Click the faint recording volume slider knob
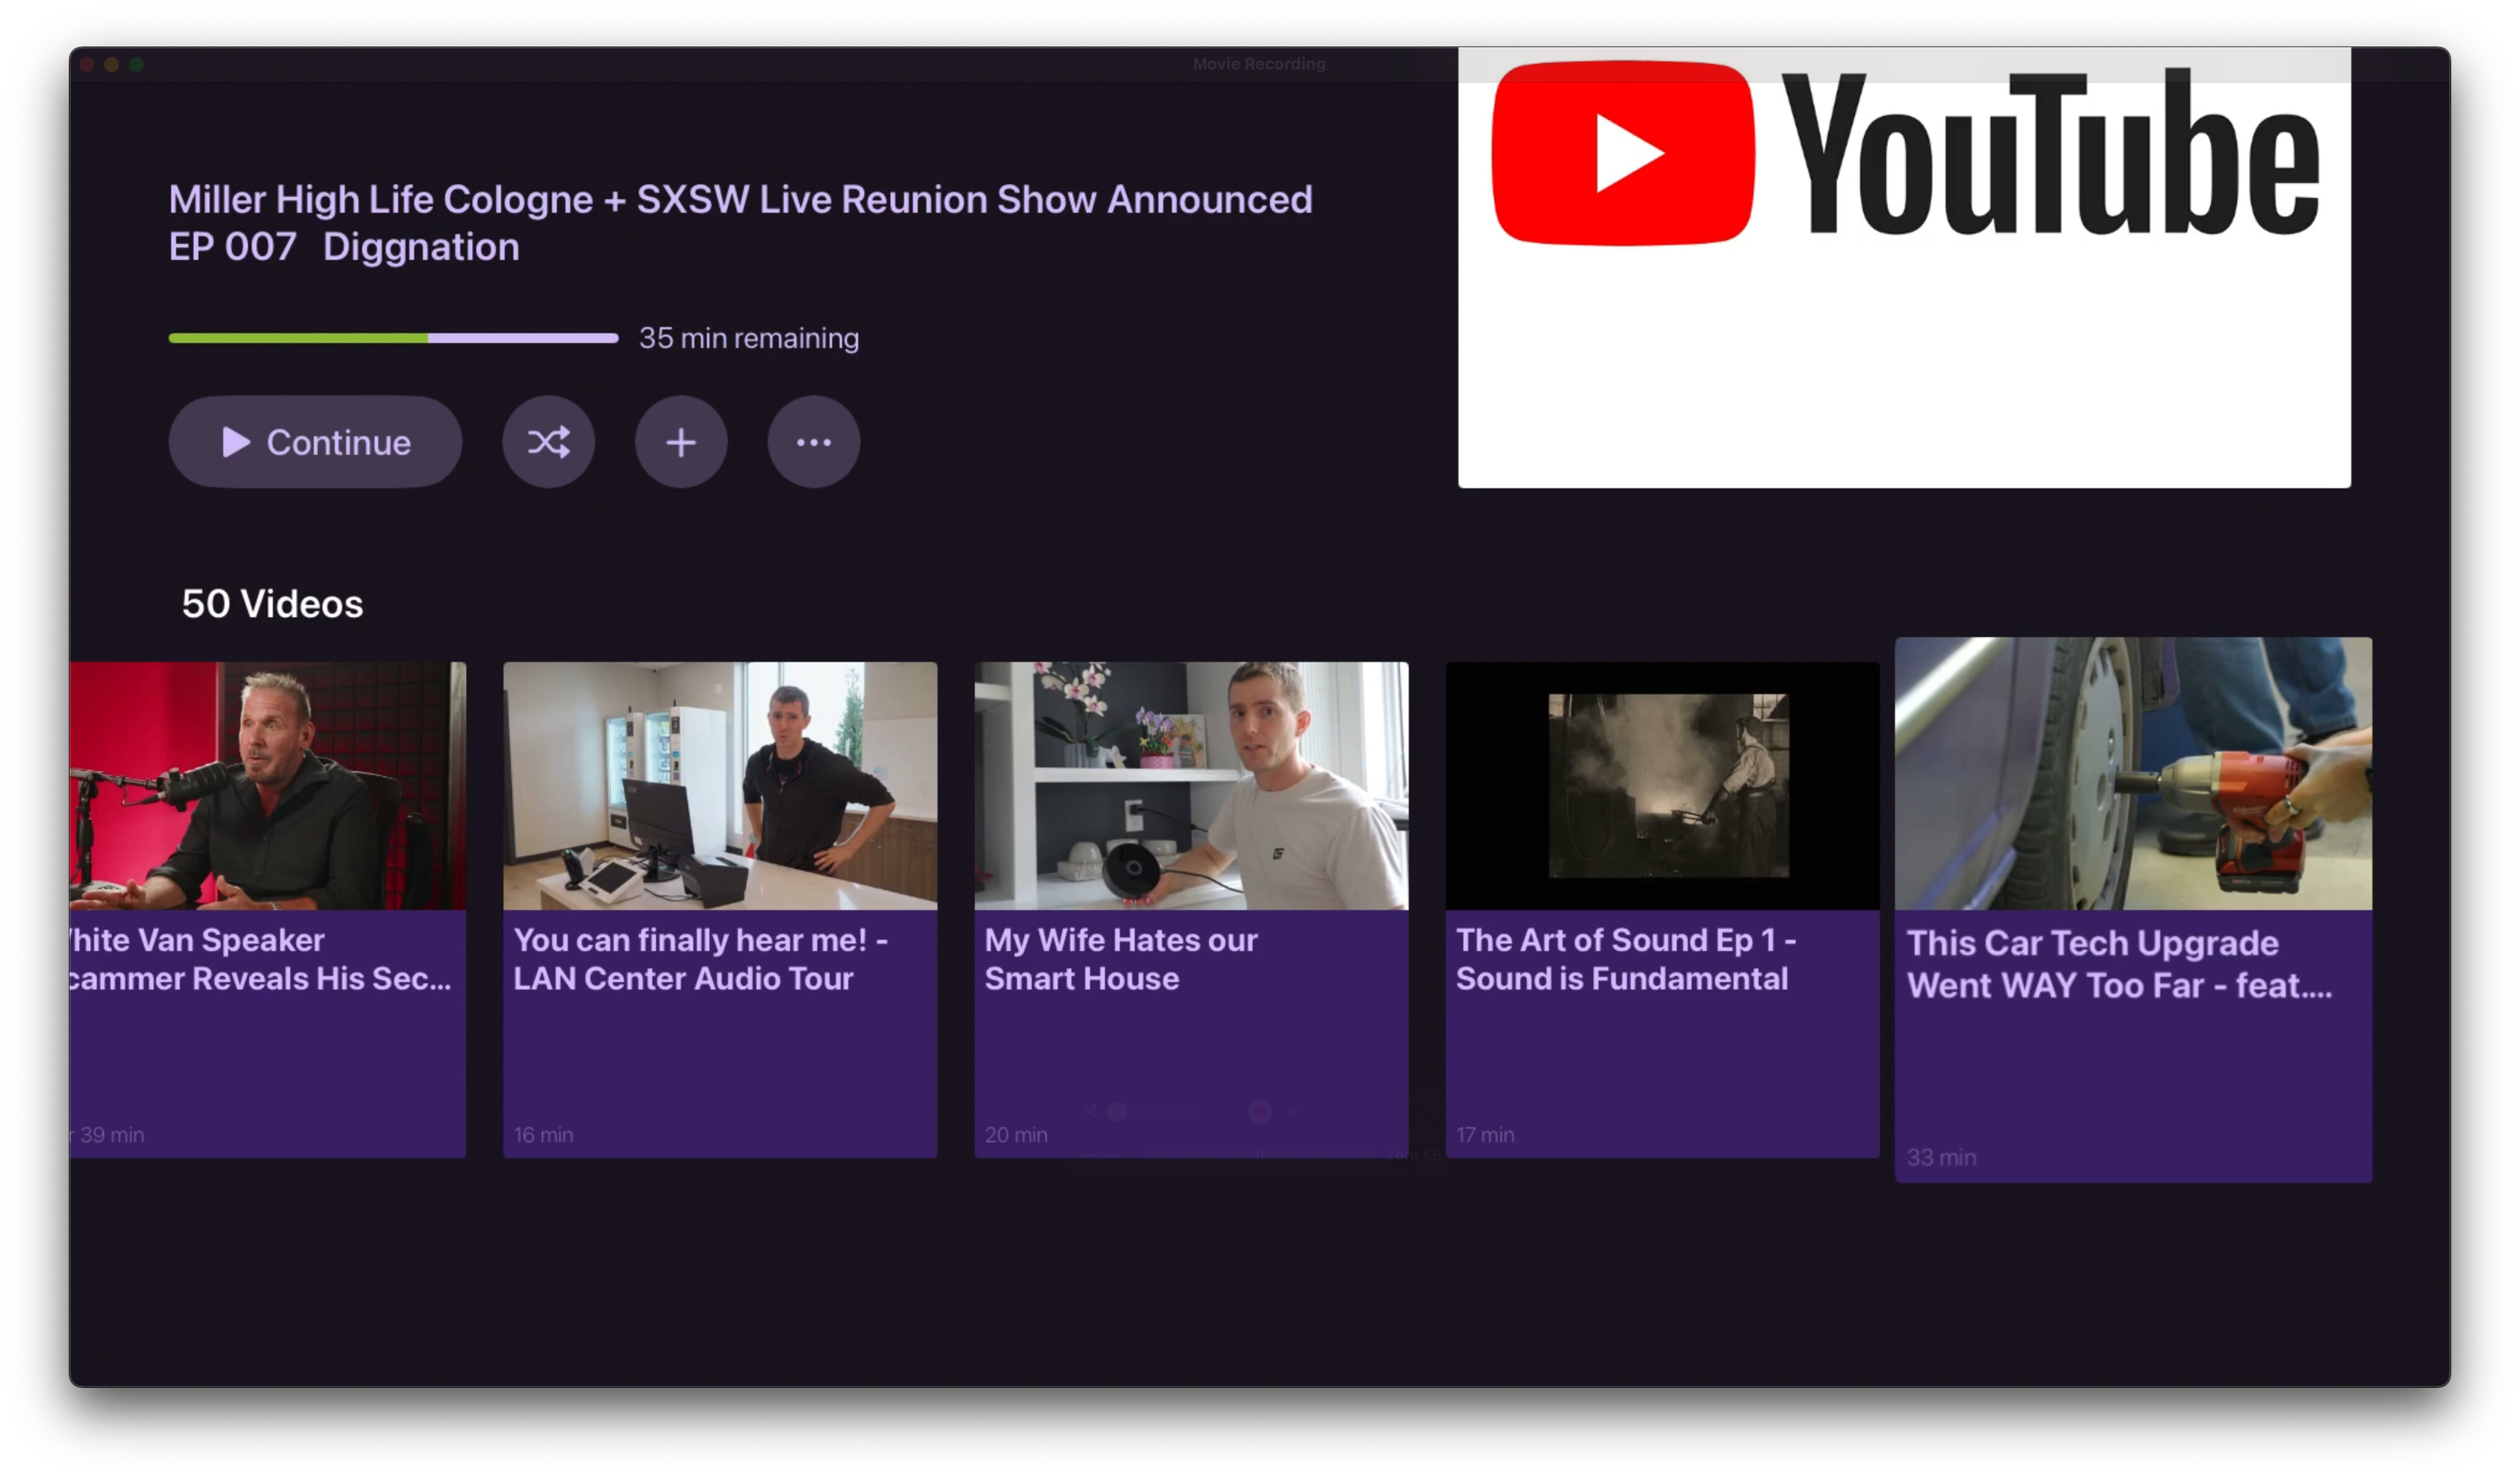Viewport: 2520px width, 1479px height. tap(1117, 1110)
